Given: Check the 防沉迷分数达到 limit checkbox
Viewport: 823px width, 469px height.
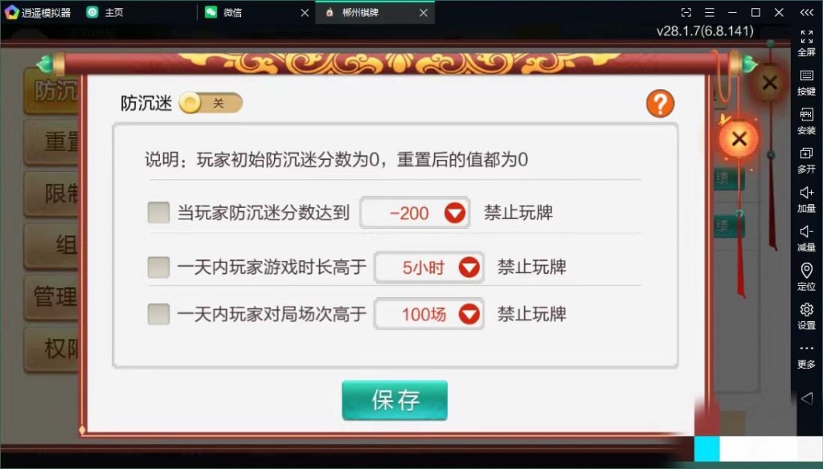Looking at the screenshot, I should click(x=158, y=213).
